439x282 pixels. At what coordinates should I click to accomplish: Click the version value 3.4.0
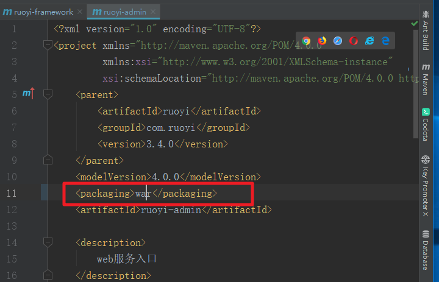click(x=160, y=144)
